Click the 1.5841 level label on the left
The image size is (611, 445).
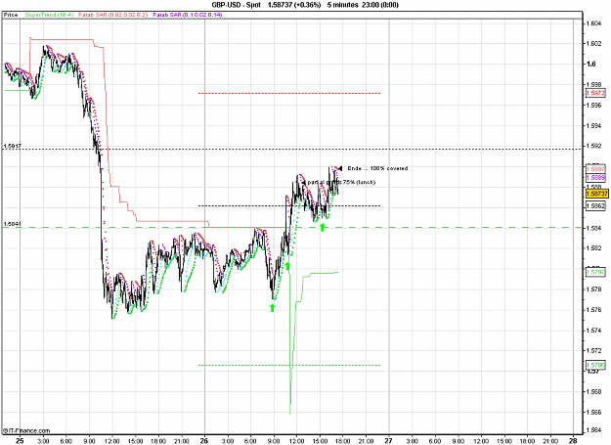(x=13, y=224)
